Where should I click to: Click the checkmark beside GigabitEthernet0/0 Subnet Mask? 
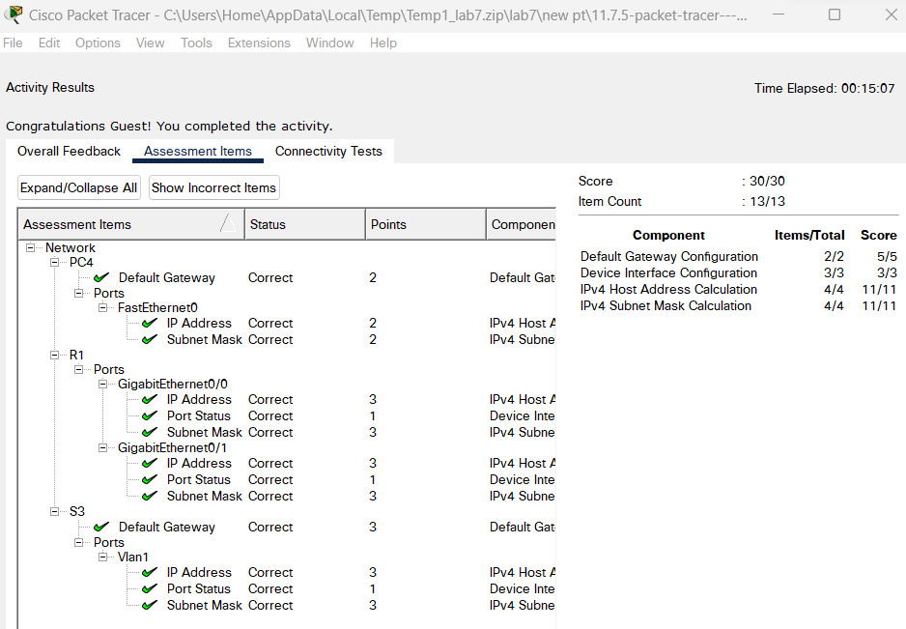pos(150,433)
